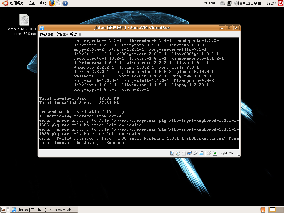
Task: Launch Firefox from the top panel
Action: pyautogui.click(x=52, y=3)
